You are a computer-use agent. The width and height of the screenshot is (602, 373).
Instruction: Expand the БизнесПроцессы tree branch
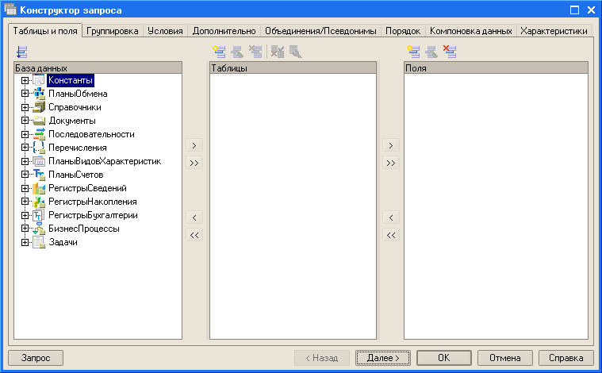coord(25,229)
